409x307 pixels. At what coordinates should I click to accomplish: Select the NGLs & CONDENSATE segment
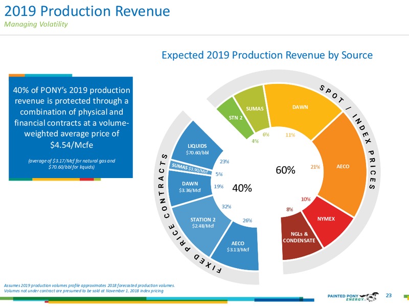(x=299, y=237)
